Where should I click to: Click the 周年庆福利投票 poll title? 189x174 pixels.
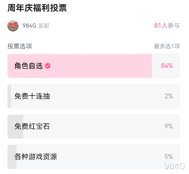click(37, 8)
